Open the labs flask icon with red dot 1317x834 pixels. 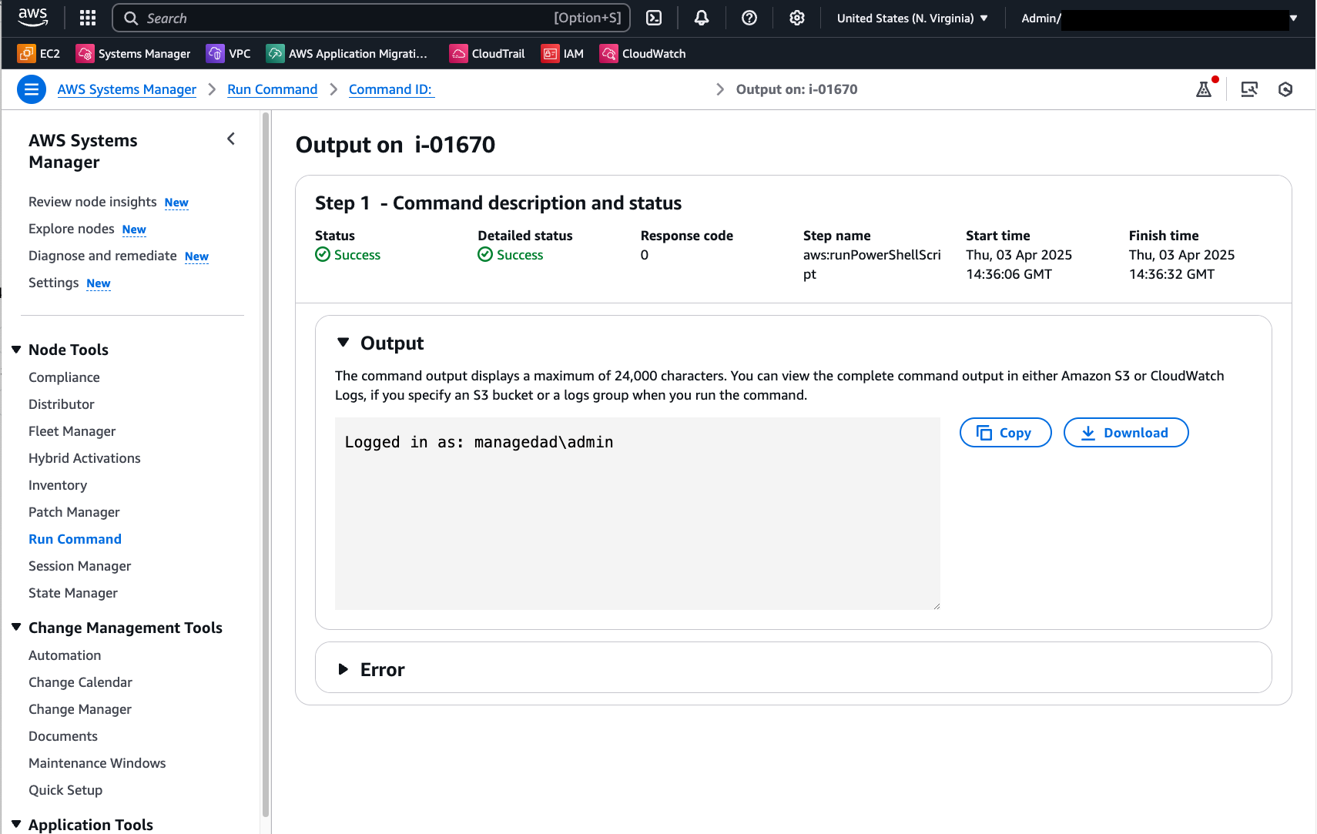[x=1204, y=89]
